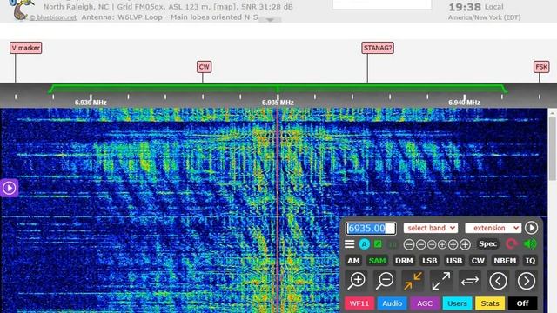Click the smallest plus frequency step circle

click(442, 244)
